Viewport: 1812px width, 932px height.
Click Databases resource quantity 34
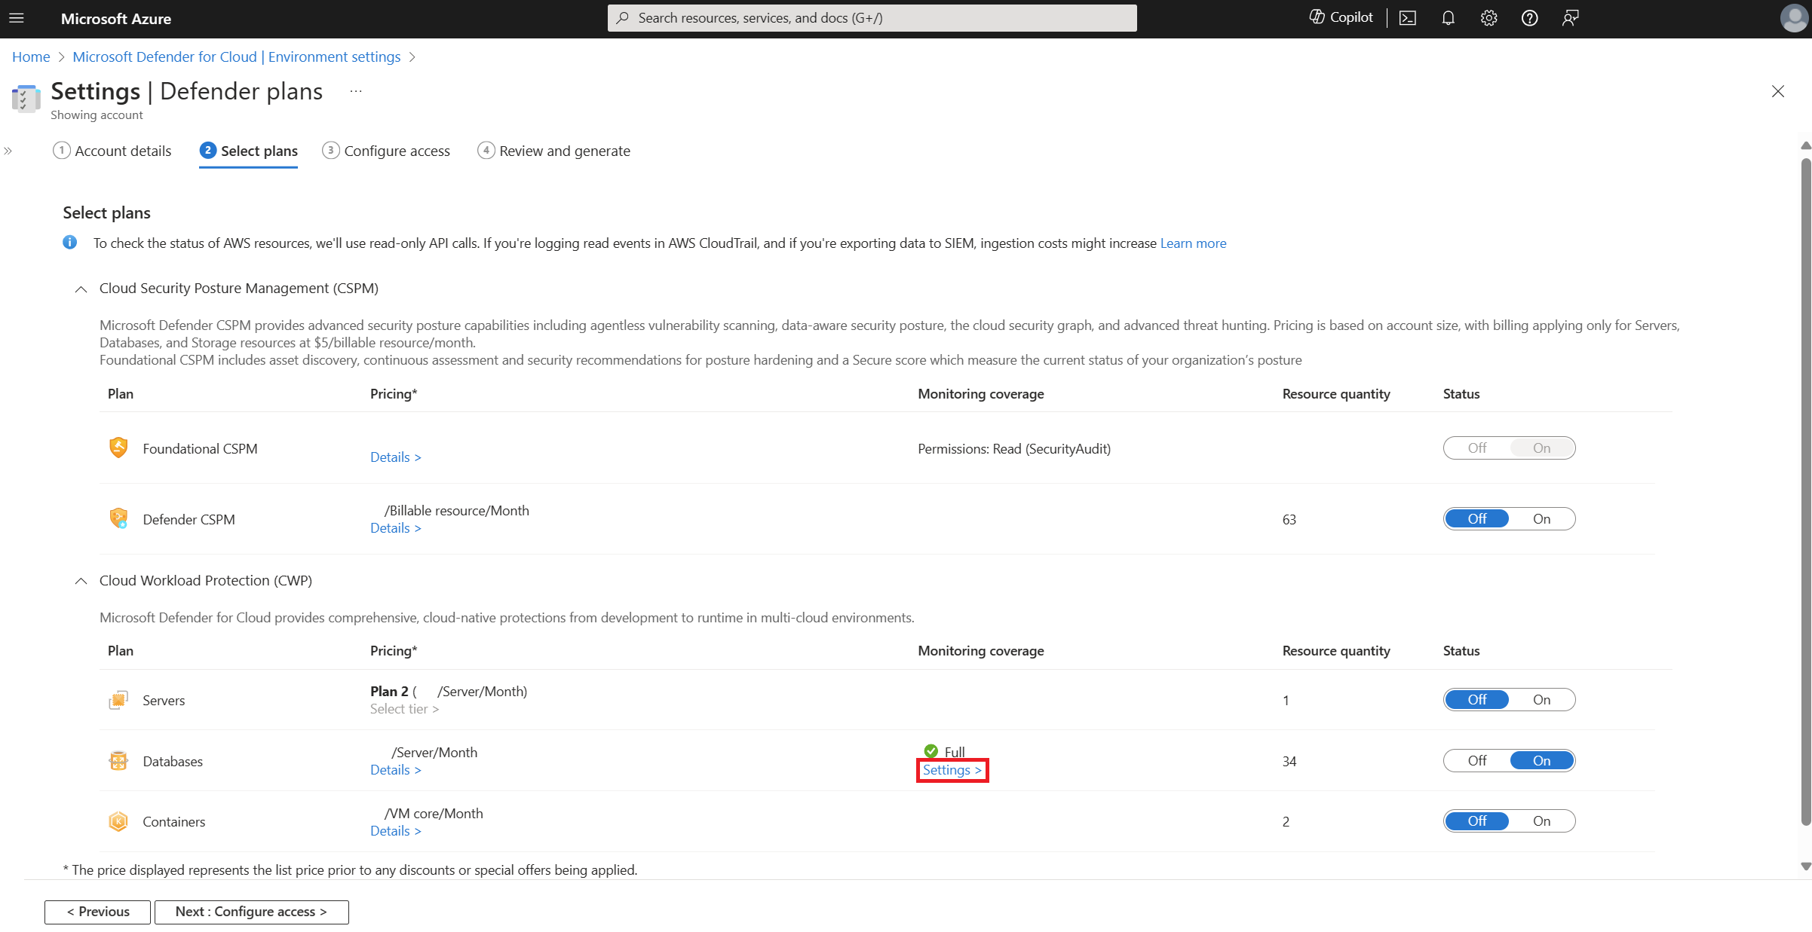1289,762
